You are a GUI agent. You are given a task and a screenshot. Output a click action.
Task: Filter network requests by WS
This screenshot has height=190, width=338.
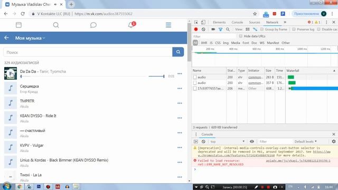click(262, 43)
